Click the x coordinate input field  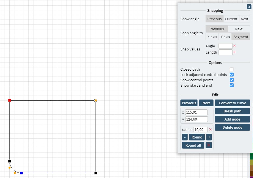196,112
